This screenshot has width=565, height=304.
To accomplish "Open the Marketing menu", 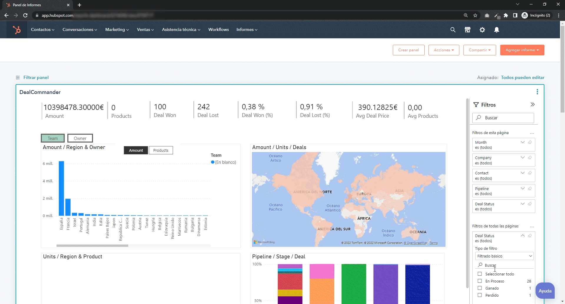I will pos(117,30).
